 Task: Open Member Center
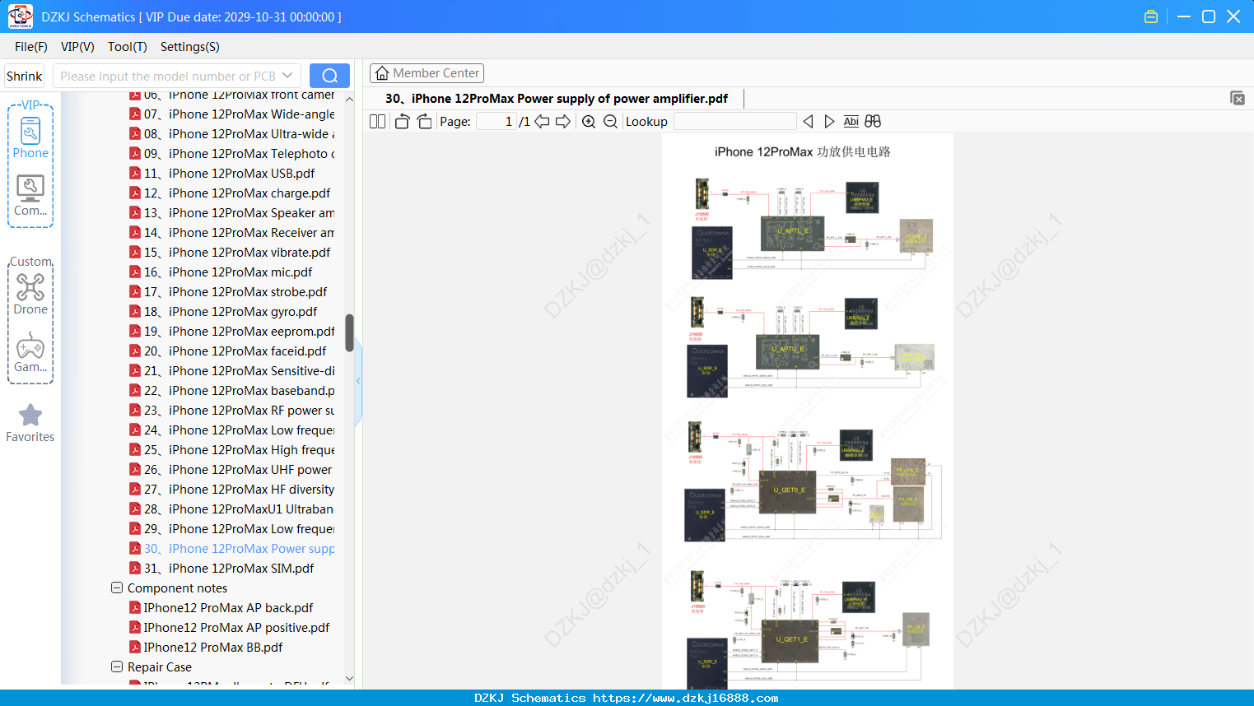(x=427, y=73)
